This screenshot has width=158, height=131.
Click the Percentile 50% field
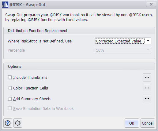(x=123, y=50)
